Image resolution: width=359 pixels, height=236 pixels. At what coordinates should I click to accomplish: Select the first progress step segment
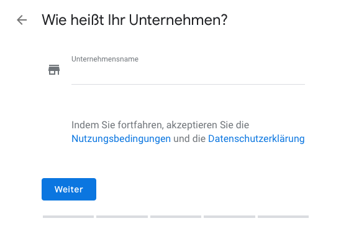pyautogui.click(x=68, y=217)
